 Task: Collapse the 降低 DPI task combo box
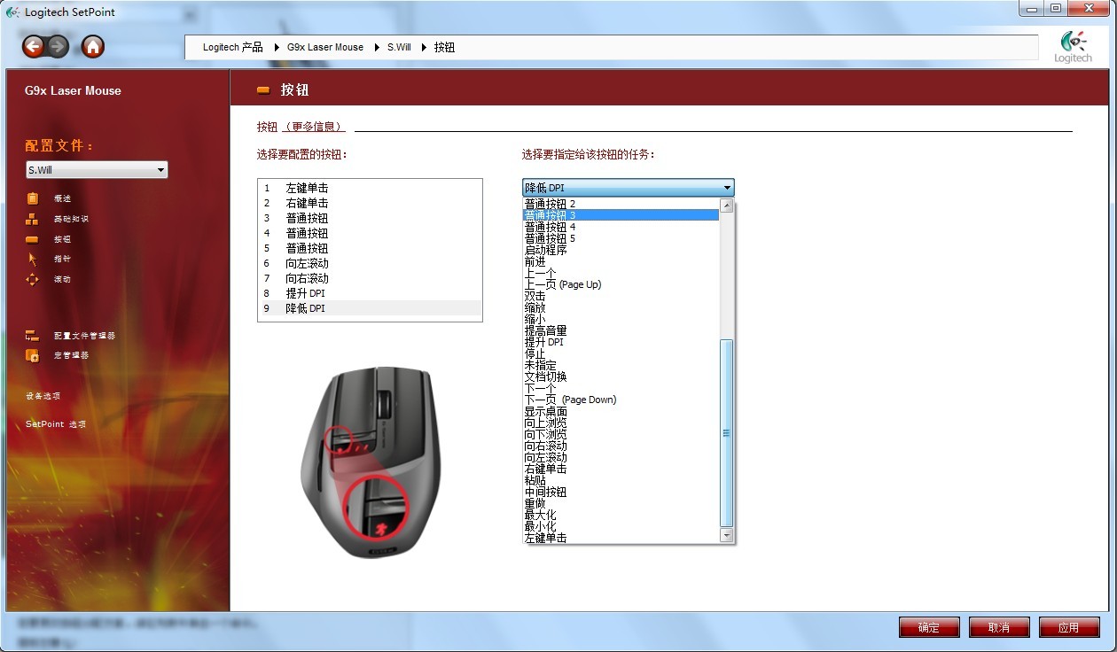pyautogui.click(x=628, y=188)
